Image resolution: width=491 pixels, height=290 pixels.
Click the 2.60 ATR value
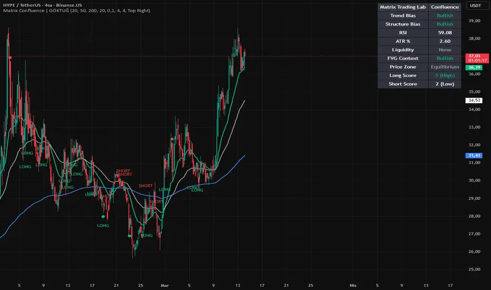445,41
